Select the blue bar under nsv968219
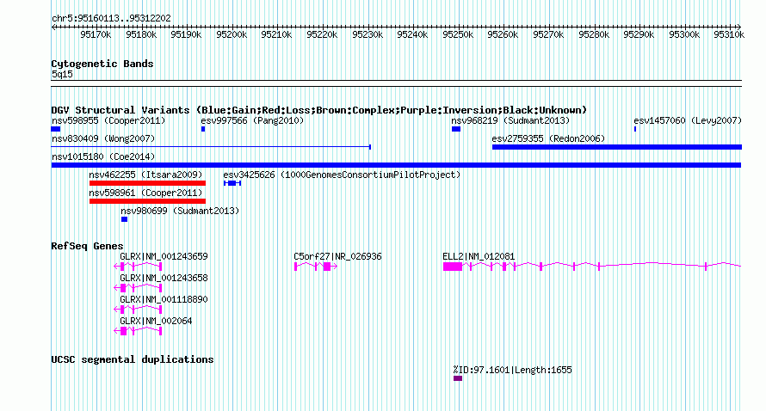 pos(456,129)
